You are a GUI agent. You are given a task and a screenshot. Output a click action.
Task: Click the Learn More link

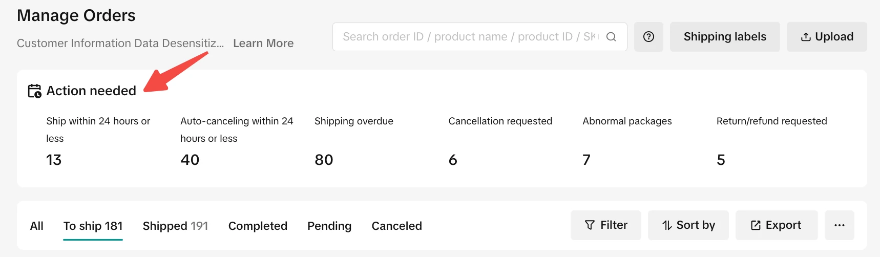coord(263,44)
